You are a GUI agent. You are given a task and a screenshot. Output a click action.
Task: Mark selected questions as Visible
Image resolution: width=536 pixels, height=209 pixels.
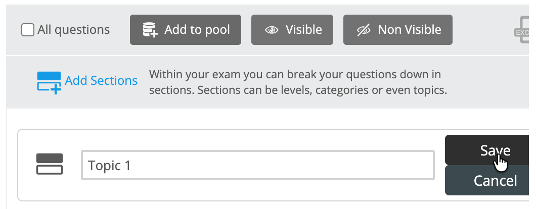[292, 30]
